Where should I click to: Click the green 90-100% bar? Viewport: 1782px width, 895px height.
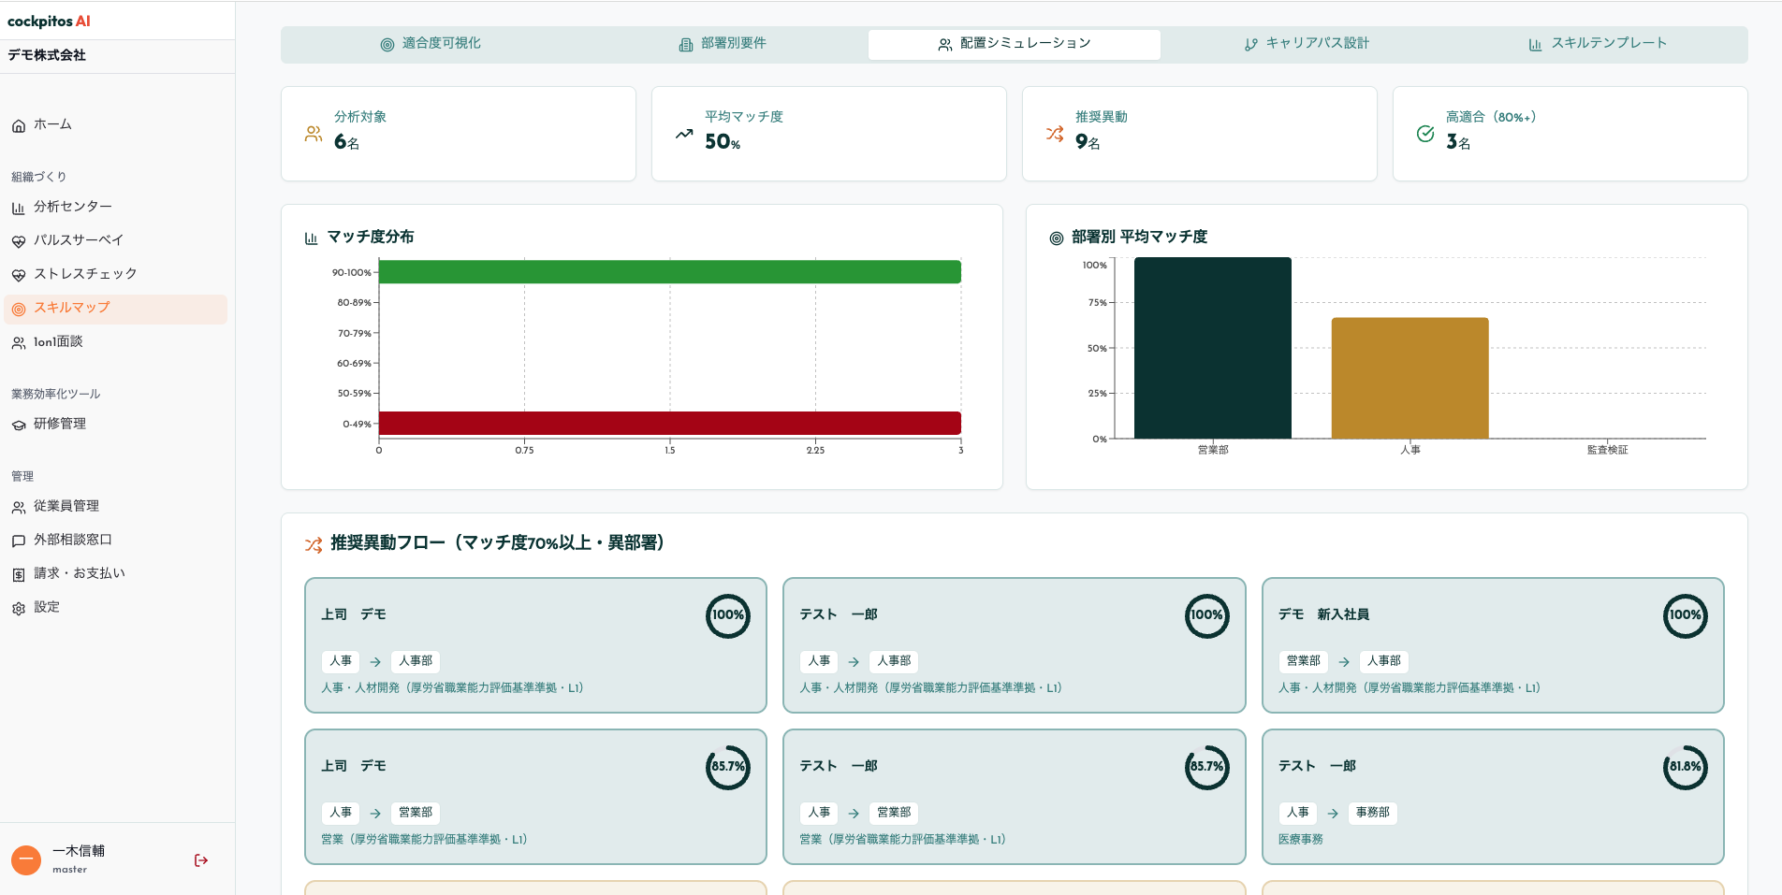point(670,272)
